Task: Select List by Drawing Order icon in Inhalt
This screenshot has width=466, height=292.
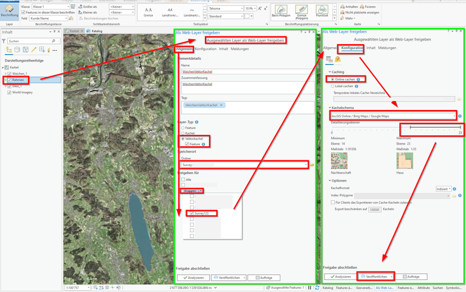Action: coord(9,50)
